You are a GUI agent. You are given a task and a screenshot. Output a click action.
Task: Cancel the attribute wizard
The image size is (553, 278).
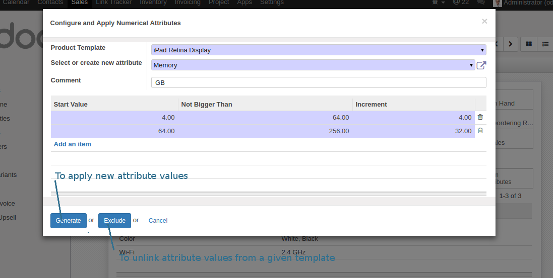[x=158, y=221]
